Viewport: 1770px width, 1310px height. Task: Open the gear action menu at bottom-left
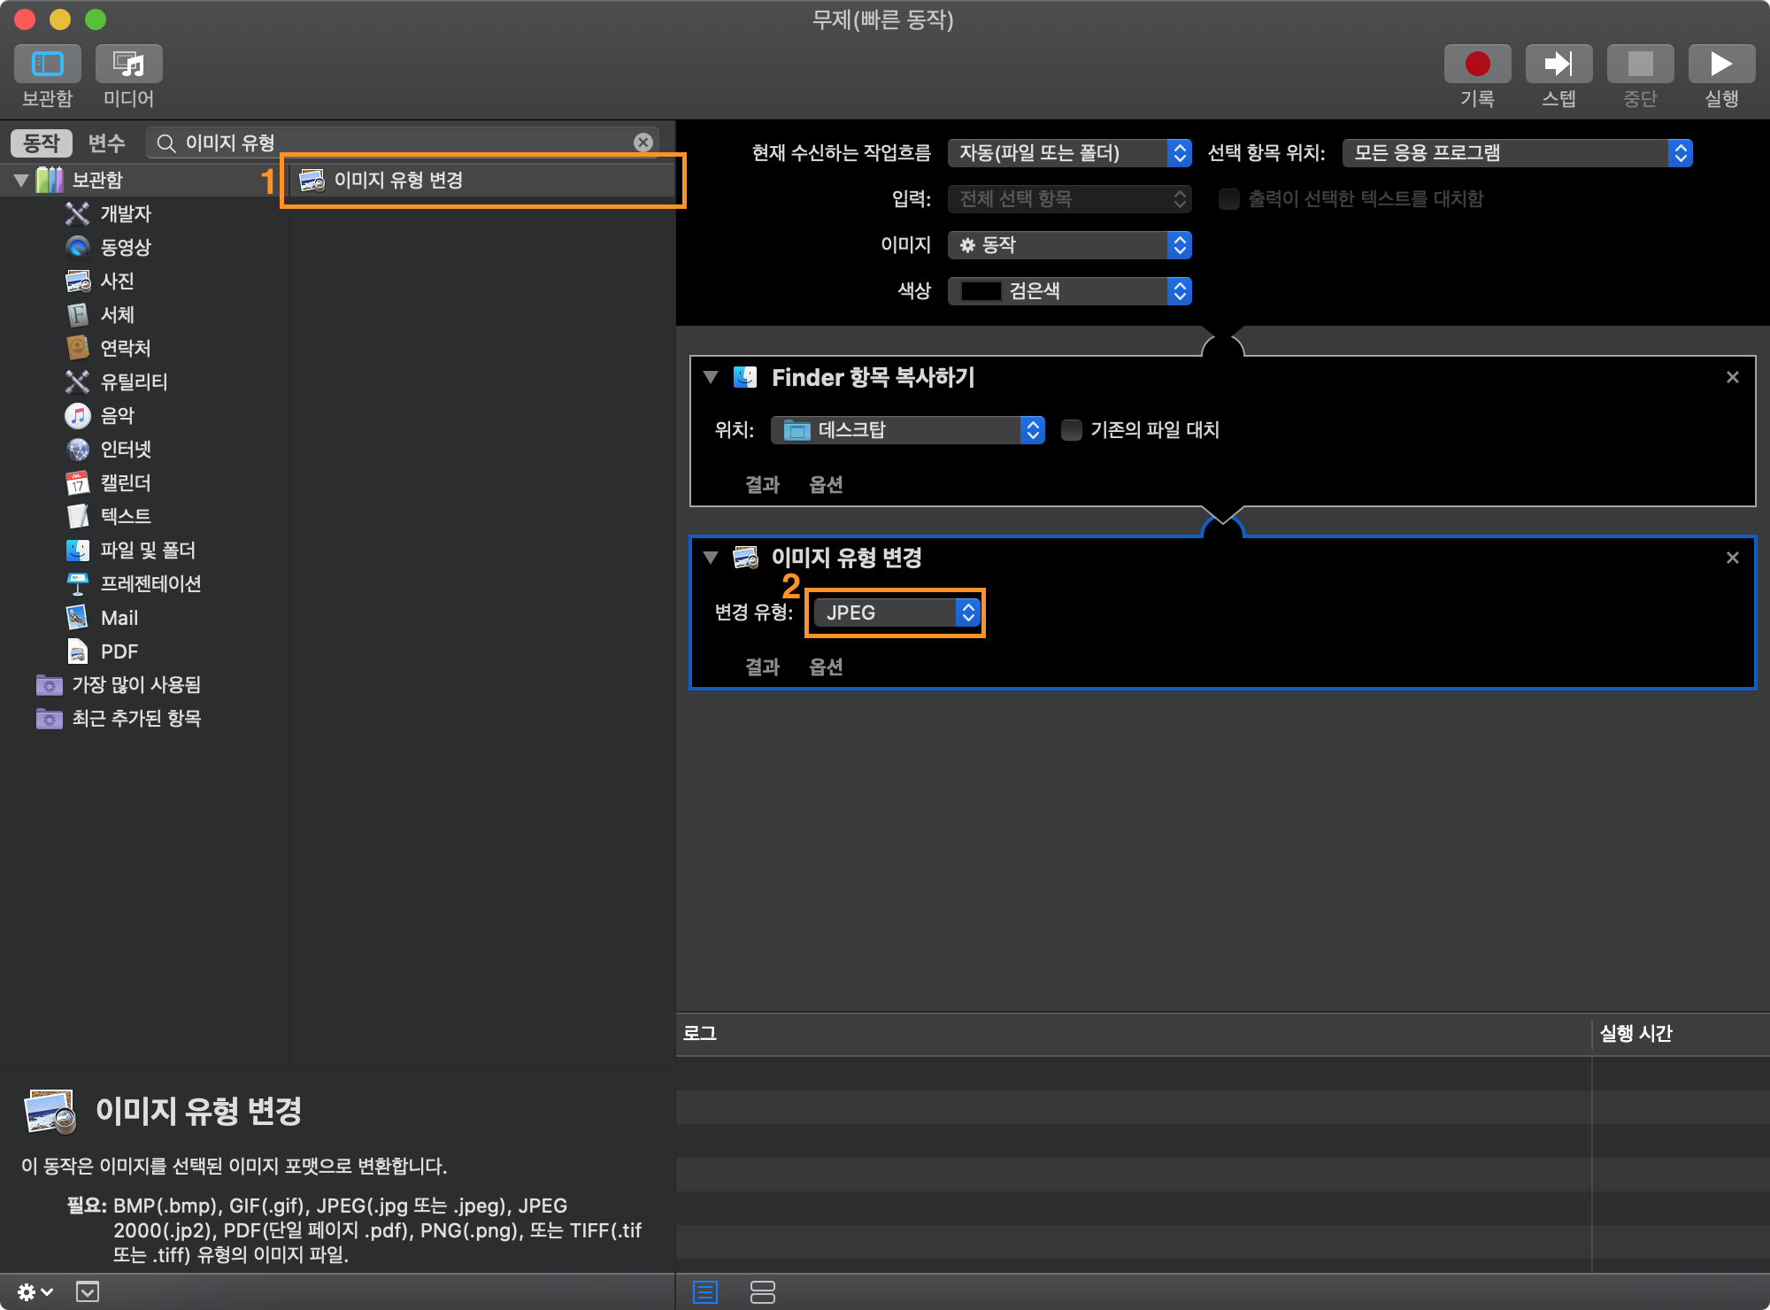pos(34,1292)
